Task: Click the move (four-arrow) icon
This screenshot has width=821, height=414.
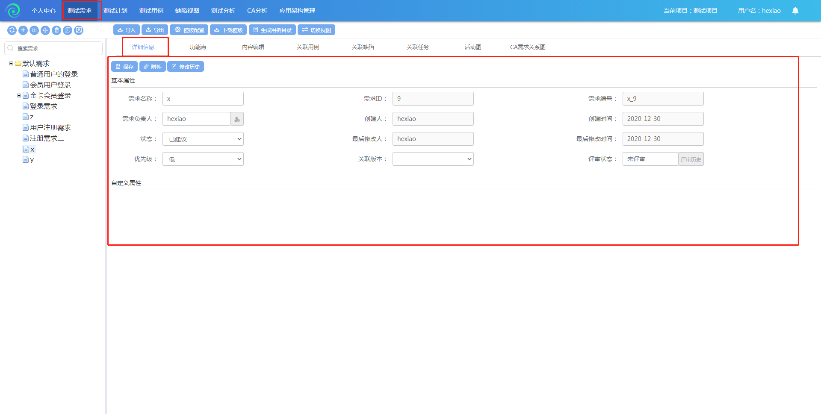Action: pyautogui.click(x=45, y=30)
